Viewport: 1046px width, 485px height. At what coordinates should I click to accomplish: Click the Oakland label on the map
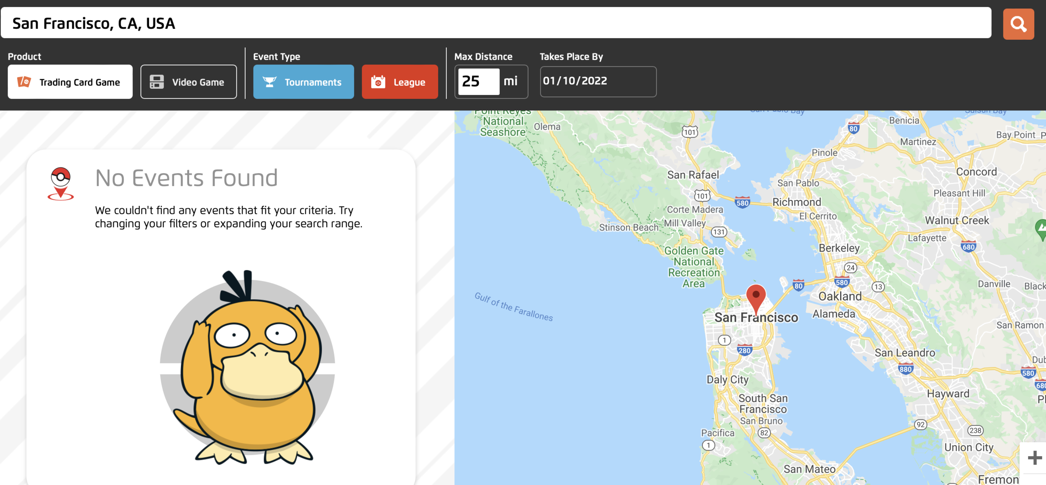pos(840,296)
